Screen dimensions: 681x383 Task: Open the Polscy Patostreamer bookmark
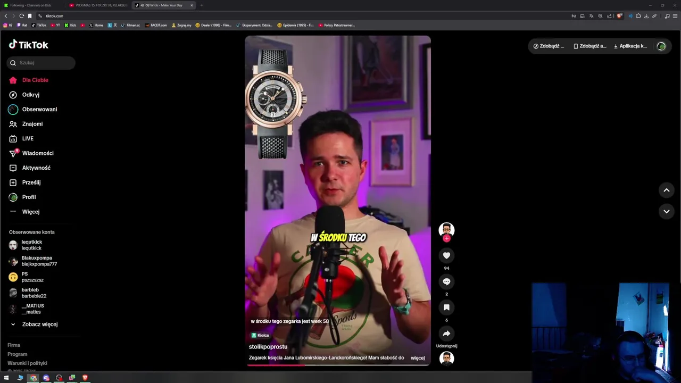click(337, 25)
